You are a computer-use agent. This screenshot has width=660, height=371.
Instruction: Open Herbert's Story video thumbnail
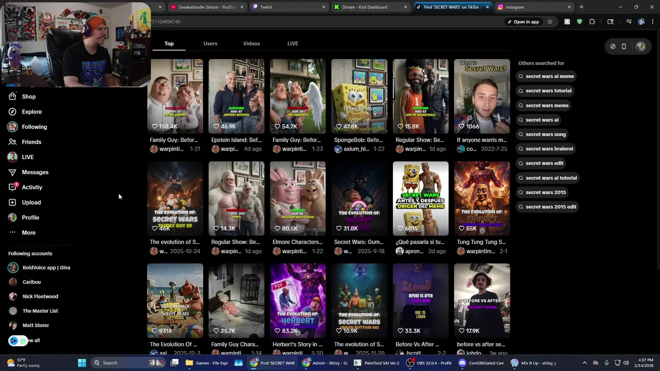[298, 301]
